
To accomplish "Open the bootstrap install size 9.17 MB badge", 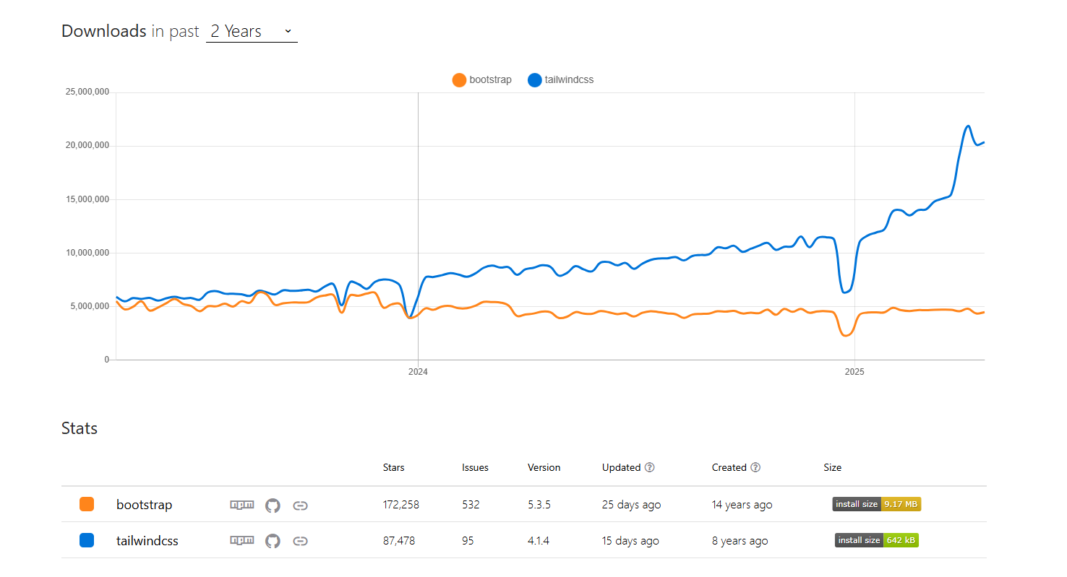I will [877, 504].
